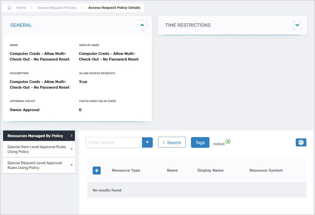Click the Tags button
The image size is (315, 215).
200,142
